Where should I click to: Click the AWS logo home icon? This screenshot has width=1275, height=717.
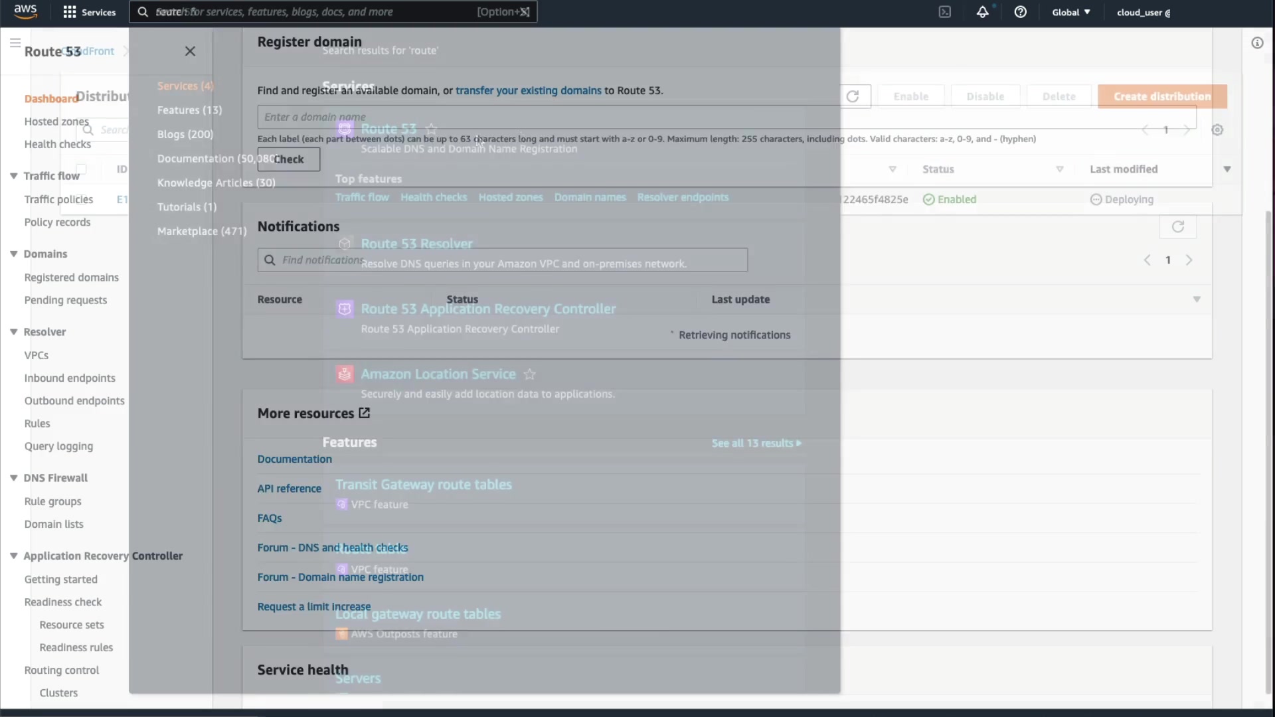25,11
